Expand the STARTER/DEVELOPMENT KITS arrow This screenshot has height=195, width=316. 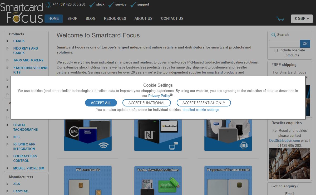(x=7, y=68)
